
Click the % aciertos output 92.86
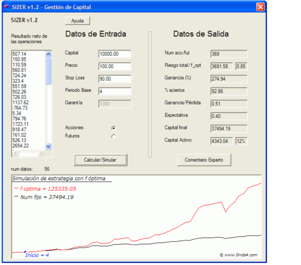pos(229,91)
